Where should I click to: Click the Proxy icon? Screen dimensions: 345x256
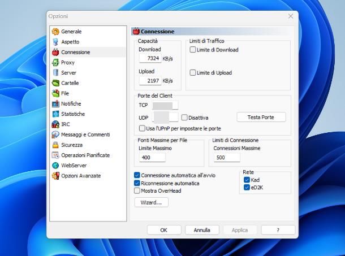click(x=55, y=63)
